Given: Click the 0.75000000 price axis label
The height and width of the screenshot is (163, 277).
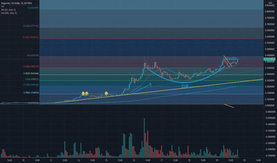Looking at the screenshot, I should pyautogui.click(x=270, y=18).
